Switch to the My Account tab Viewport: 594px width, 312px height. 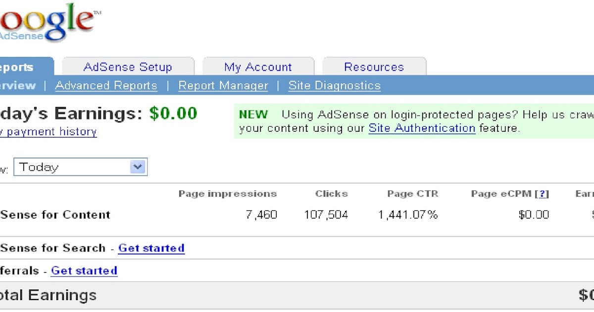[257, 66]
